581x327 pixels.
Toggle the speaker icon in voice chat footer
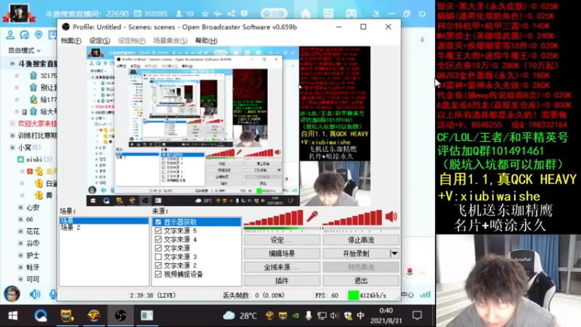35,294
